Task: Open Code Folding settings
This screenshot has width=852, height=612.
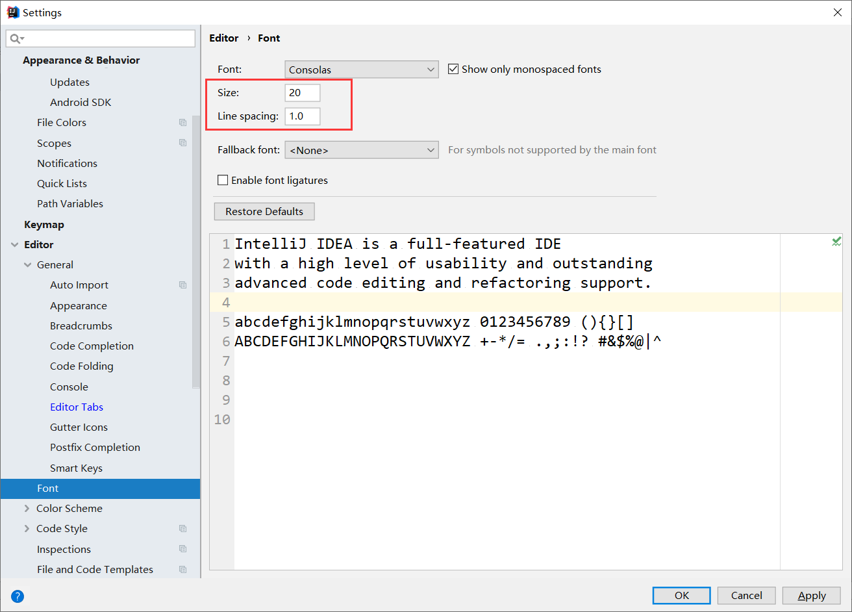Action: (82, 366)
